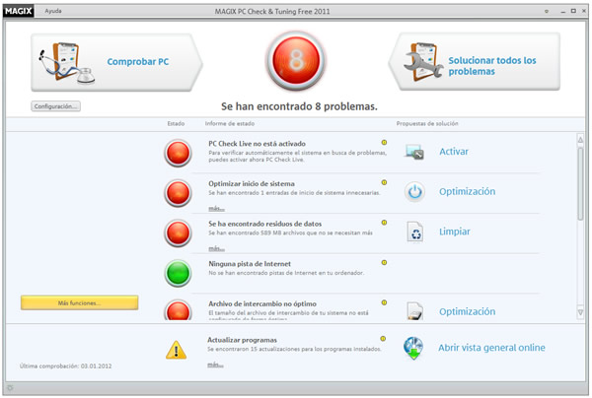Click the document icon for Archivo de intercambio
Viewport: 592px width, 398px height.
coord(415,311)
